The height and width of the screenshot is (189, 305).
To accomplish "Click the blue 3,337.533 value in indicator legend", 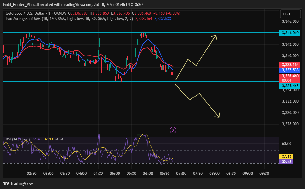I will [x=163, y=19].
